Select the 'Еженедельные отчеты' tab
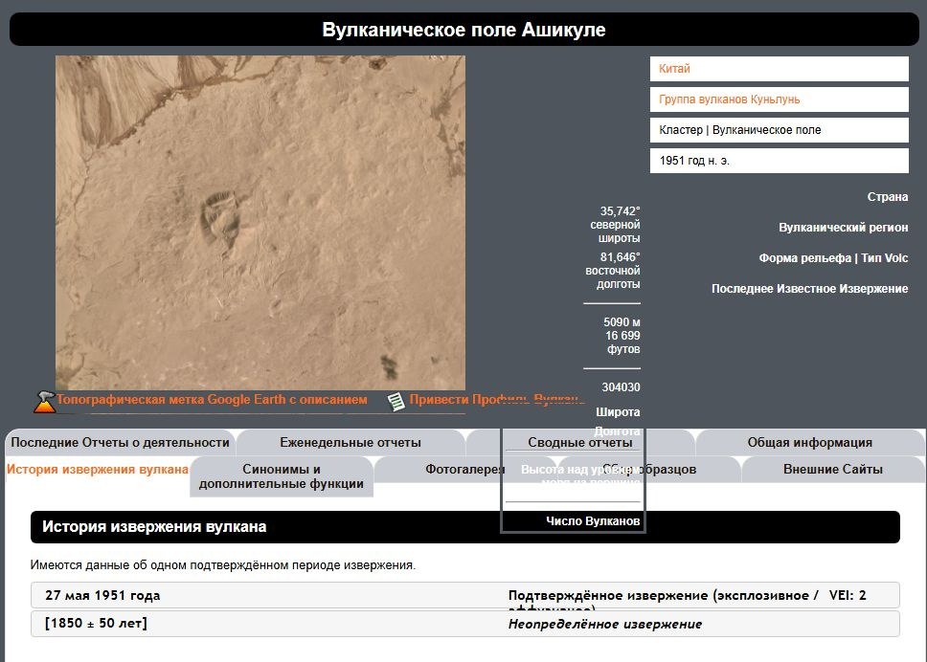Screen dimensions: 927x662 click(x=350, y=443)
